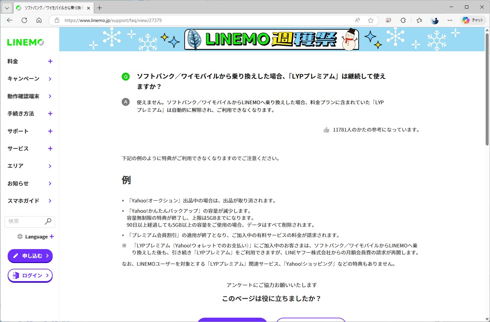Viewport: 490px width, 322px height.
Task: Click the プレミアム会員割引 bullet line
Action: [x=234, y=235]
